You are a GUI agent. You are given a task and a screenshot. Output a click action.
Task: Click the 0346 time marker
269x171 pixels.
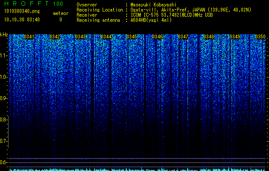pyautogui.click(x=157, y=37)
